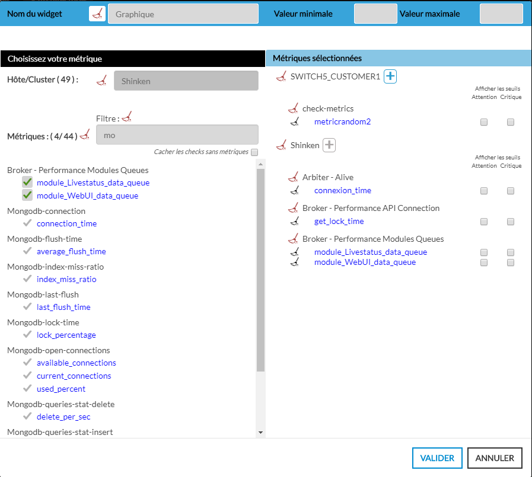532x477 pixels.
Task: Toggle Cacher les checks sans métriques checkbox
Action: click(254, 152)
